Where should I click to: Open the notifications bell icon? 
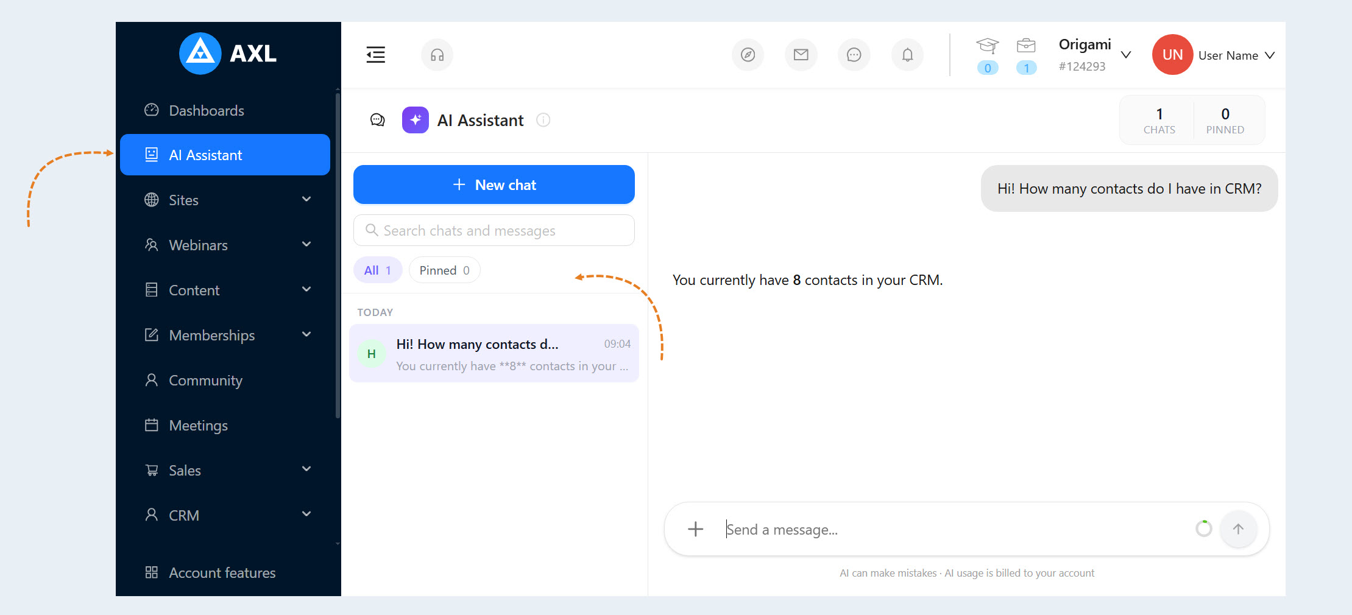click(x=907, y=55)
